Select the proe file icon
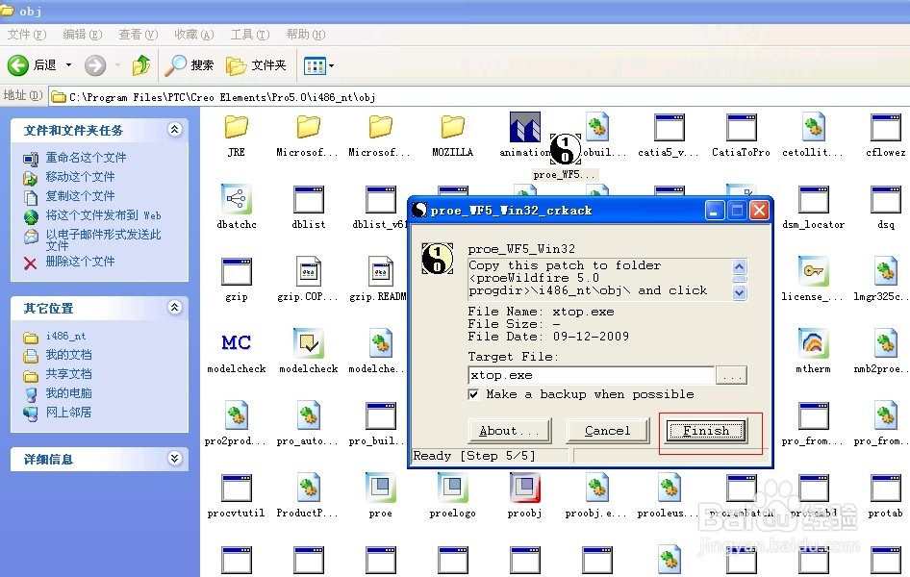This screenshot has height=577, width=910. click(x=381, y=488)
